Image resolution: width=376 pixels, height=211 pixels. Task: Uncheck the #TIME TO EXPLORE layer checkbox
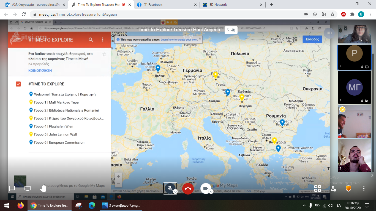[x=18, y=84]
